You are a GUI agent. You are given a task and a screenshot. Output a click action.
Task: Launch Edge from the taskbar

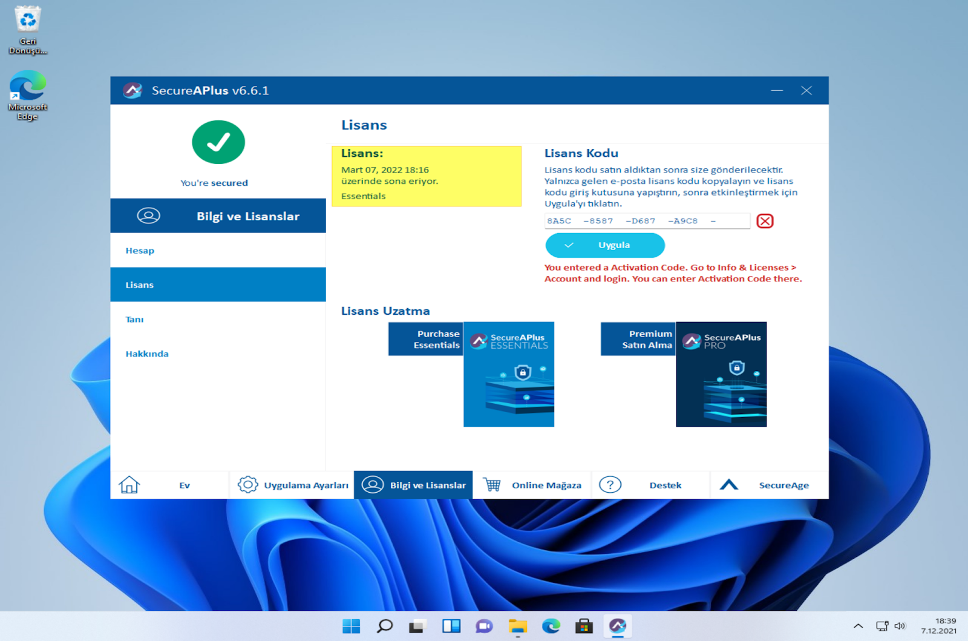(551, 626)
